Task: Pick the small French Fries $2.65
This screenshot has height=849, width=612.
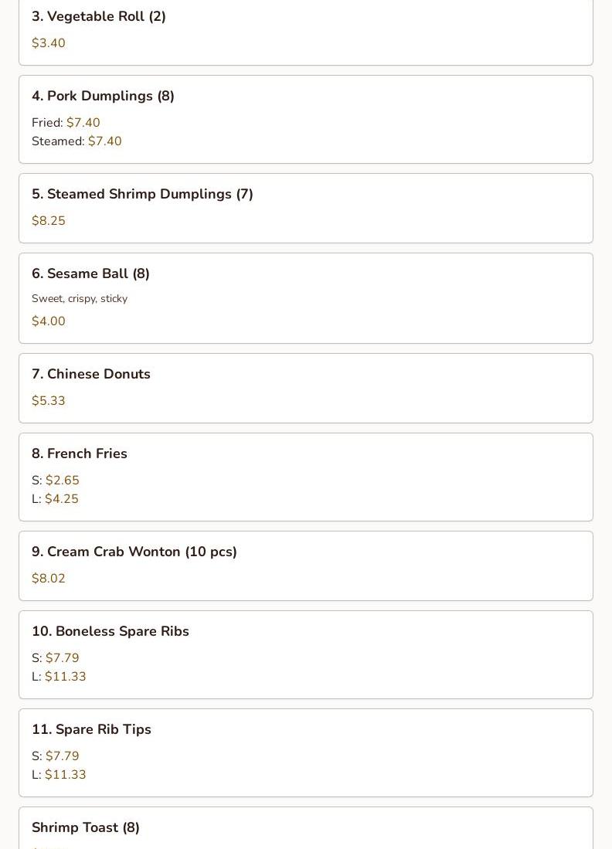Action: tap(55, 480)
